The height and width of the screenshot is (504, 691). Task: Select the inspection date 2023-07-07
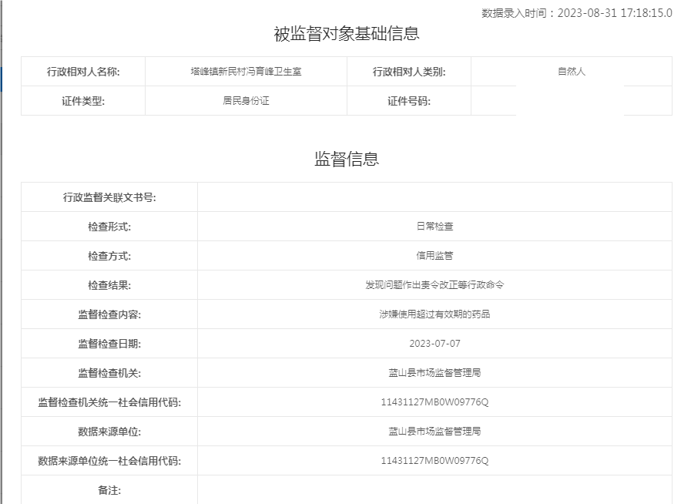click(x=434, y=344)
